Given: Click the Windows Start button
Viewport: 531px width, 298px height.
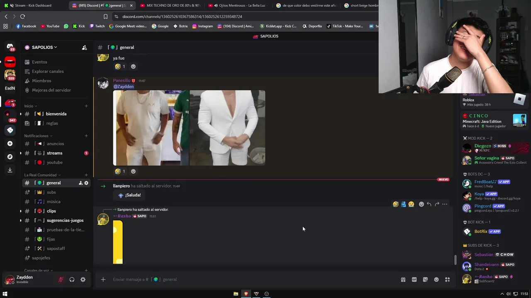Looking at the screenshot, I should pos(5,294).
